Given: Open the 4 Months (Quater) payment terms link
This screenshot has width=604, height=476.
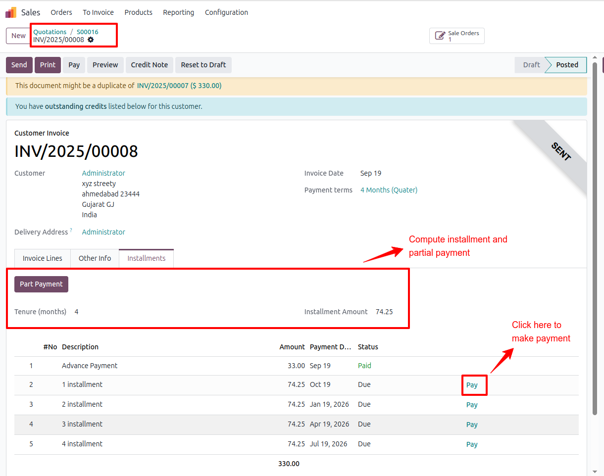Looking at the screenshot, I should click(389, 190).
